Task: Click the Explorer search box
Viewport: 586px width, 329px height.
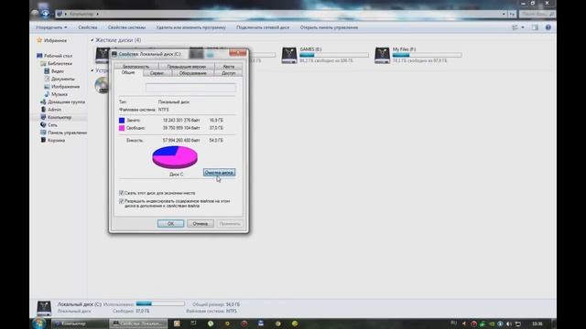Action: coord(537,14)
